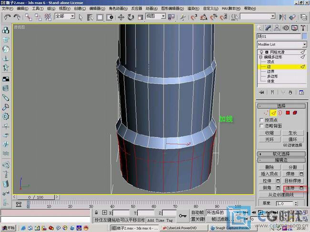This screenshot has height=232, width=310.
Task: Toggle the Angle Snap icon
Action: [204, 17]
